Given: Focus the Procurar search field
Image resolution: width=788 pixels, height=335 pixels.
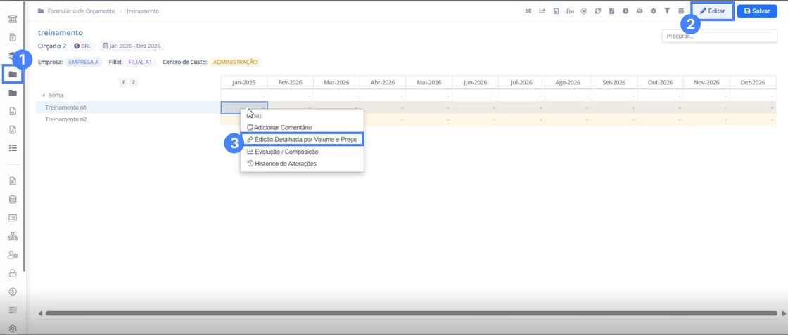Looking at the screenshot, I should (x=719, y=36).
